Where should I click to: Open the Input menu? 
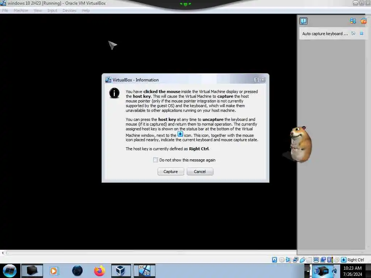(x=52, y=10)
